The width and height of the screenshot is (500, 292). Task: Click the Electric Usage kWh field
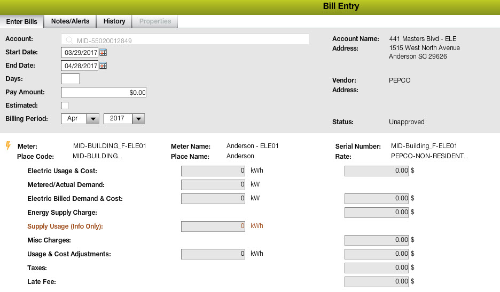click(214, 171)
